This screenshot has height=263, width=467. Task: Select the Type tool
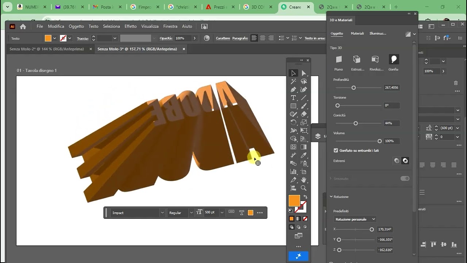(x=293, y=98)
